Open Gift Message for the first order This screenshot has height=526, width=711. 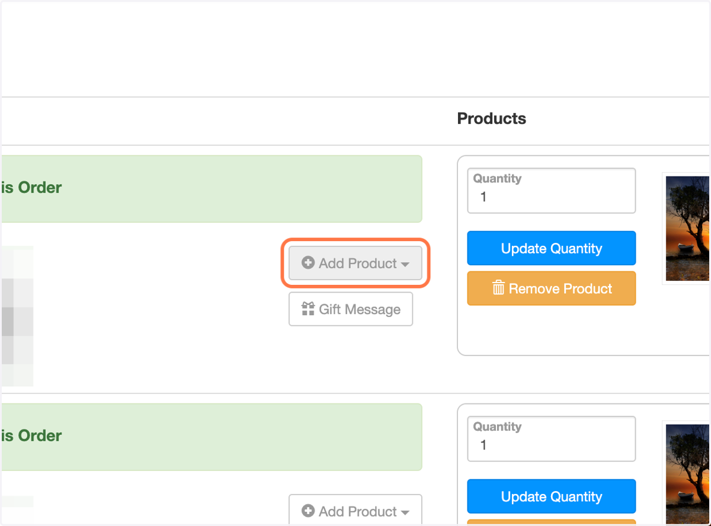351,309
